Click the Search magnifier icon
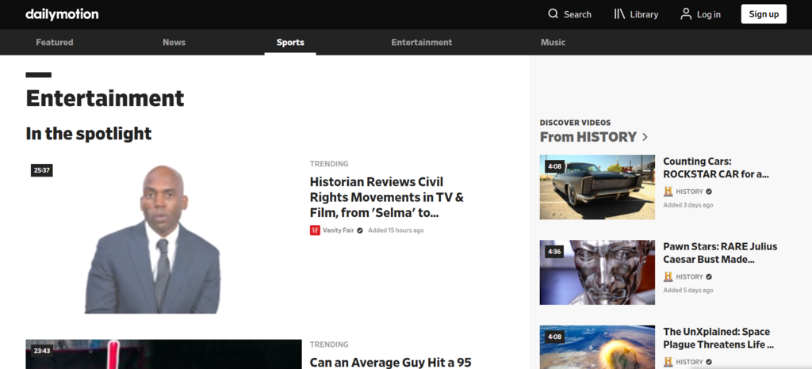812x369 pixels. [553, 14]
